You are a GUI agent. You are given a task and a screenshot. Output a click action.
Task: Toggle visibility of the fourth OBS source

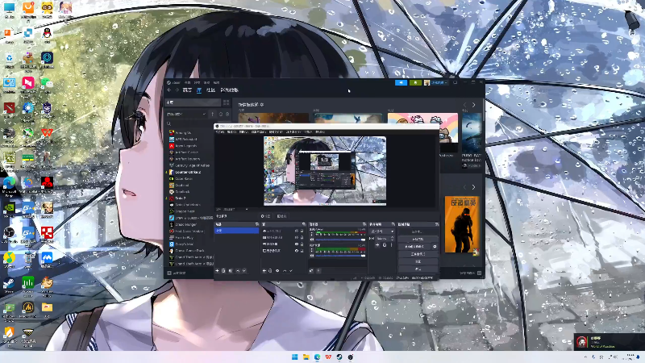[x=297, y=251]
